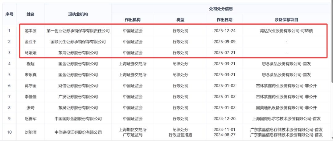Click 中国国际金融股份有限公司 cell

[x=78, y=119]
